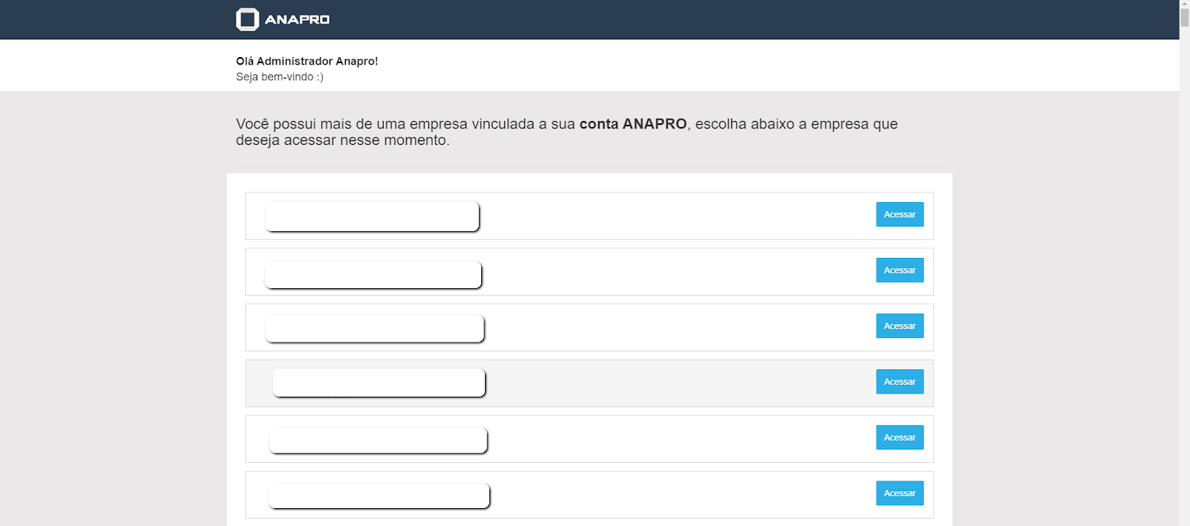Screen dimensions: 1190x526
Task: Open the fifth company via Acessar
Action: 899,438
